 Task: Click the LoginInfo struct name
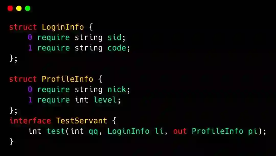[x=63, y=27]
